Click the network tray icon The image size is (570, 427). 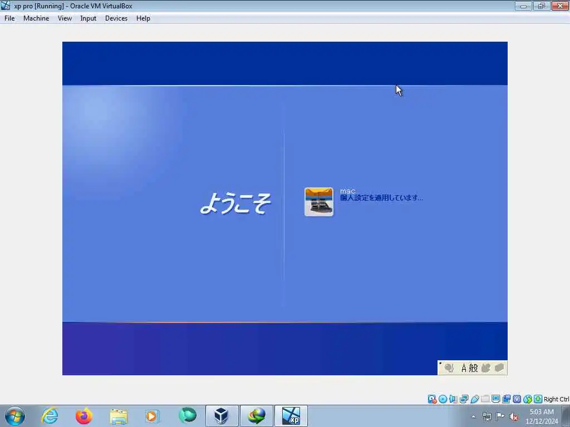(487, 417)
